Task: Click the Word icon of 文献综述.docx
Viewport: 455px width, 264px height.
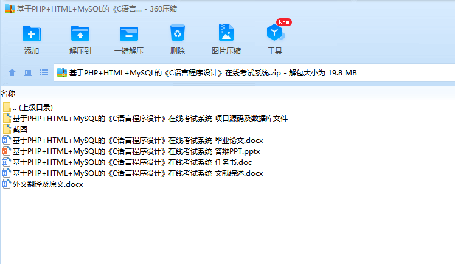Action: pos(6,173)
